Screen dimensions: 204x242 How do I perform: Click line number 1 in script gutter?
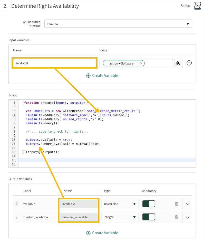click(14, 103)
